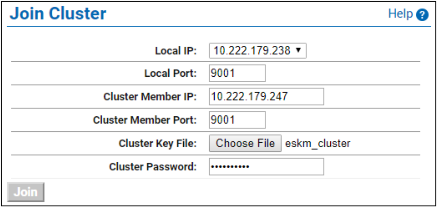Screen dimensions: 437x208
Task: Click the masked dots in Cluster Password
Action: 230,167
